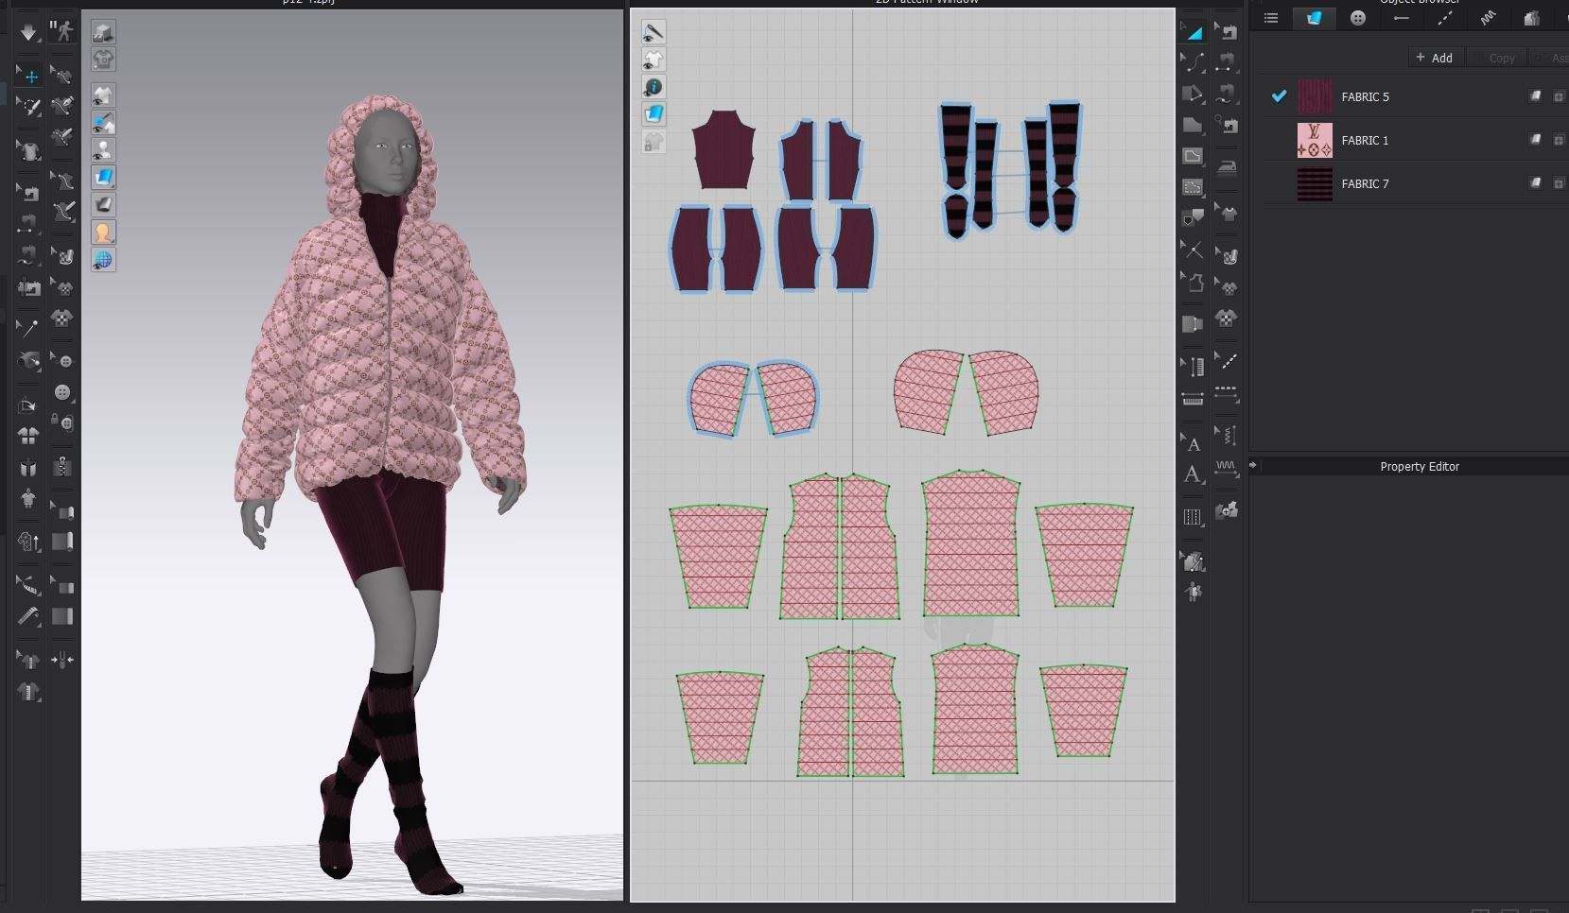This screenshot has width=1569, height=913.
Task: Select the FABRIC 7 striped swatch
Action: pyautogui.click(x=1315, y=183)
